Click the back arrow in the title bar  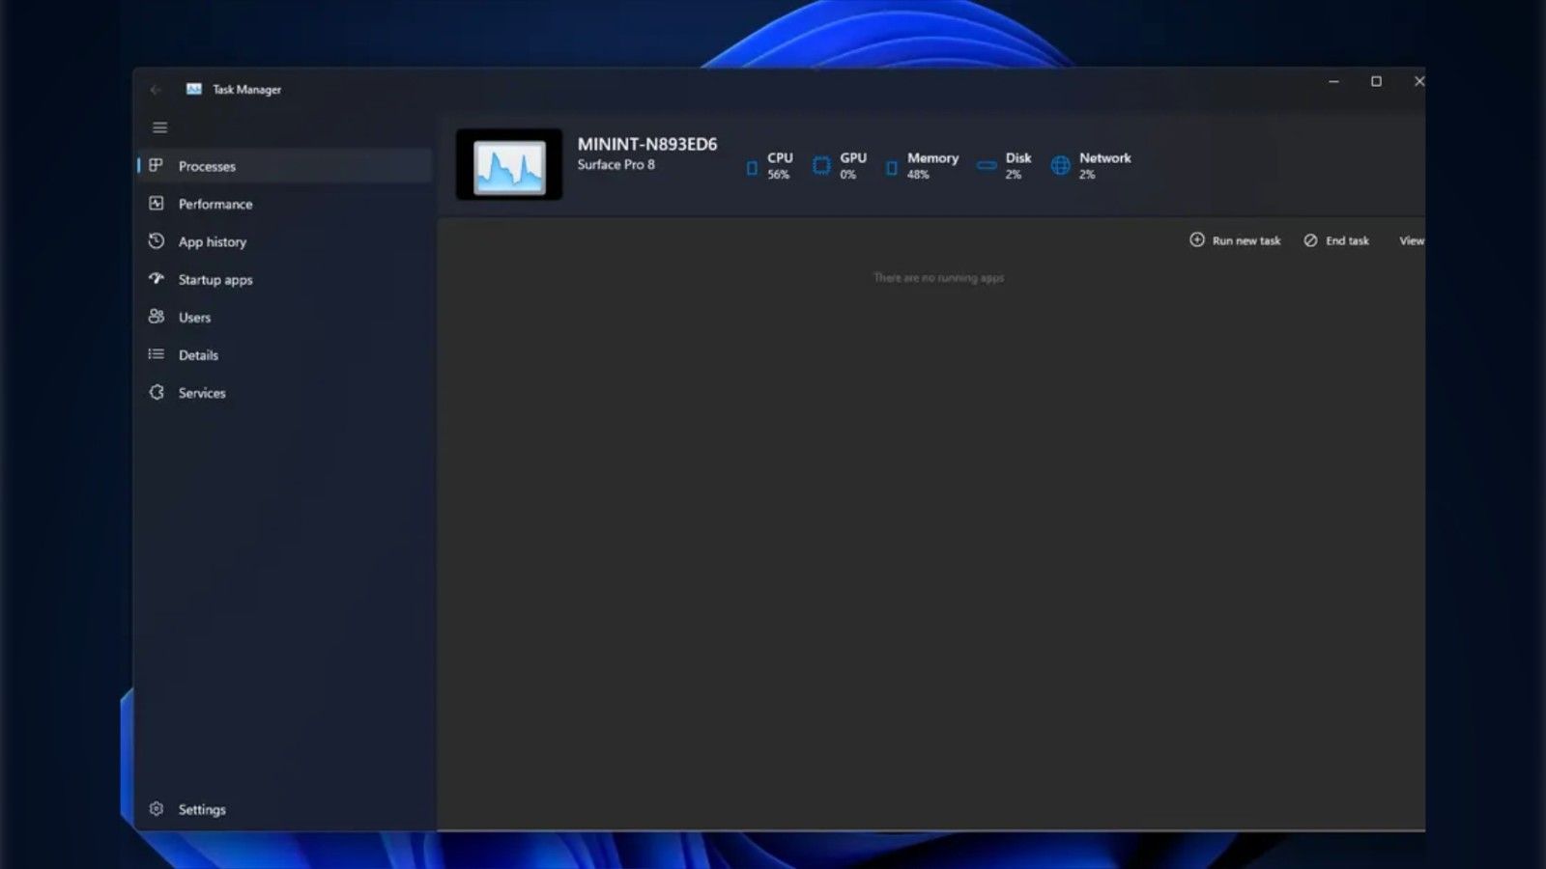[x=157, y=89]
